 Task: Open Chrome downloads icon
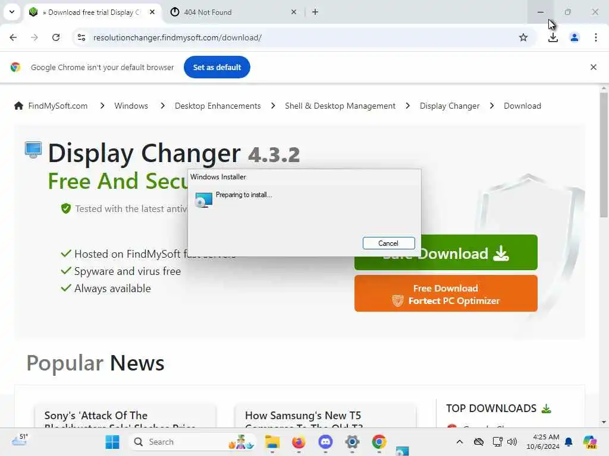pyautogui.click(x=553, y=37)
